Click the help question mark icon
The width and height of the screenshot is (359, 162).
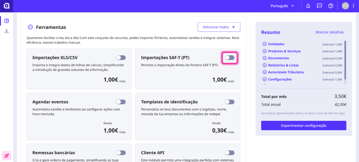pyautogui.click(x=331, y=6)
